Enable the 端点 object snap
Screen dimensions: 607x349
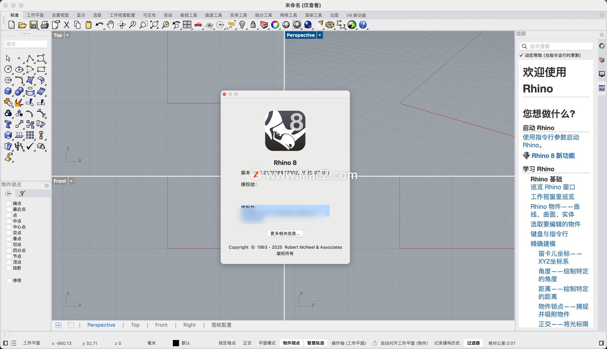coord(9,203)
